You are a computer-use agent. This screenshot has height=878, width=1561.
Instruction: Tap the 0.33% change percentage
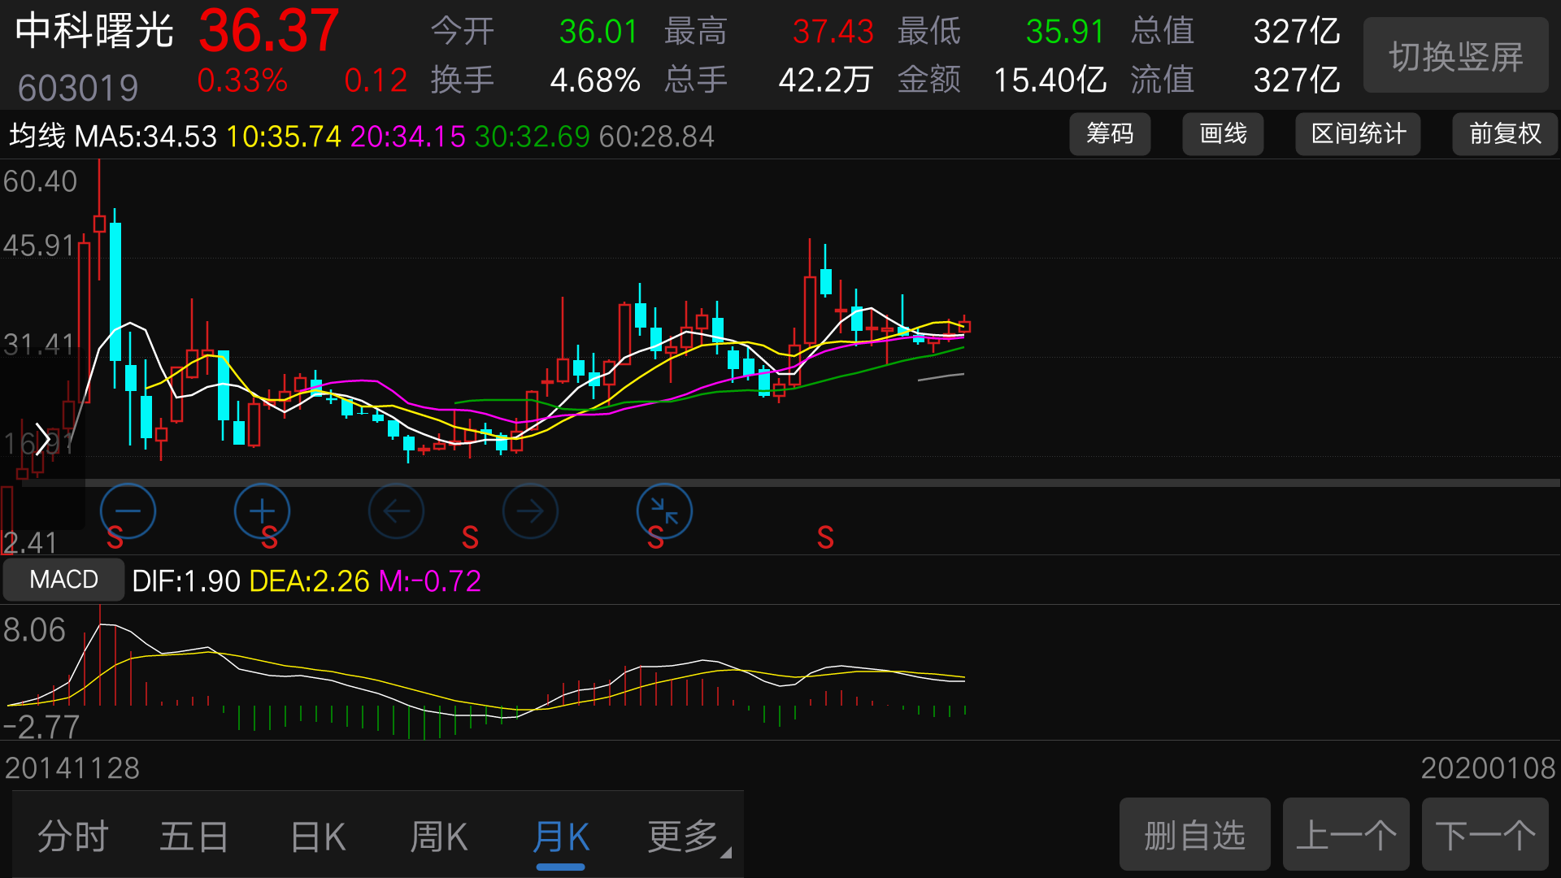[242, 80]
